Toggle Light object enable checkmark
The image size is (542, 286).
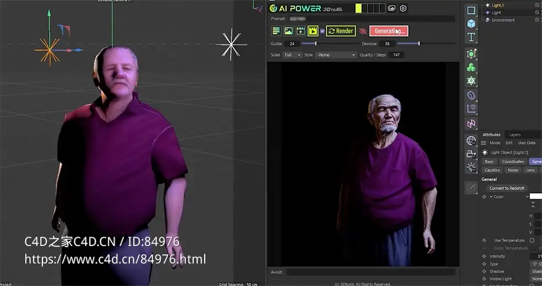(x=537, y=13)
